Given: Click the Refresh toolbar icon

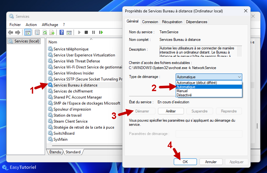Looking at the screenshot, I should tap(45, 32).
